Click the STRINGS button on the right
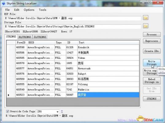 (x=152, y=99)
